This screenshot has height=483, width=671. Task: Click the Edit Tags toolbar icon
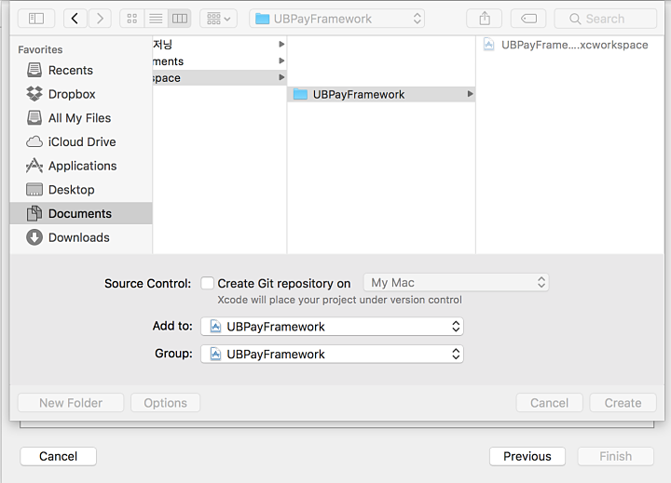pyautogui.click(x=528, y=19)
